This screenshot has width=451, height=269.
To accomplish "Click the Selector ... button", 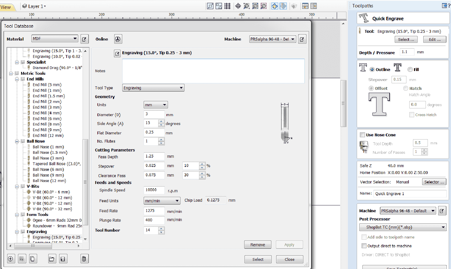I will [x=434, y=182].
